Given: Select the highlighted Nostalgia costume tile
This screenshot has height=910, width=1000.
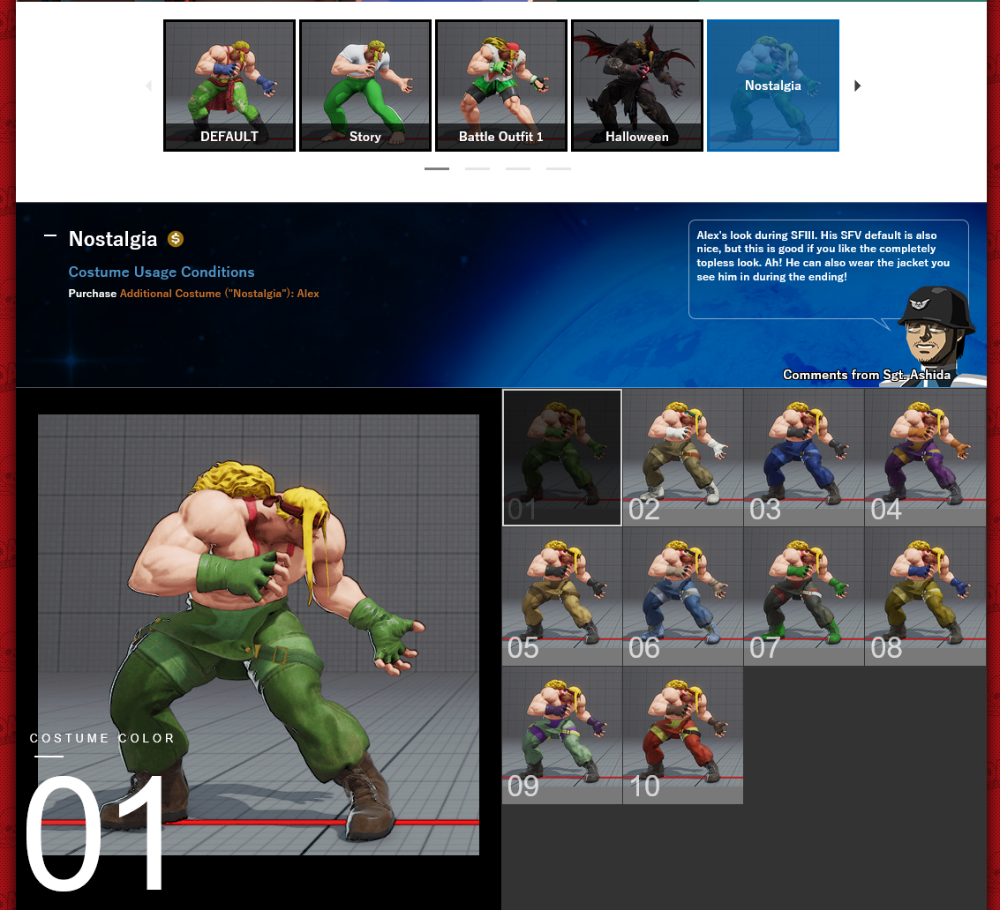Looking at the screenshot, I should 772,86.
